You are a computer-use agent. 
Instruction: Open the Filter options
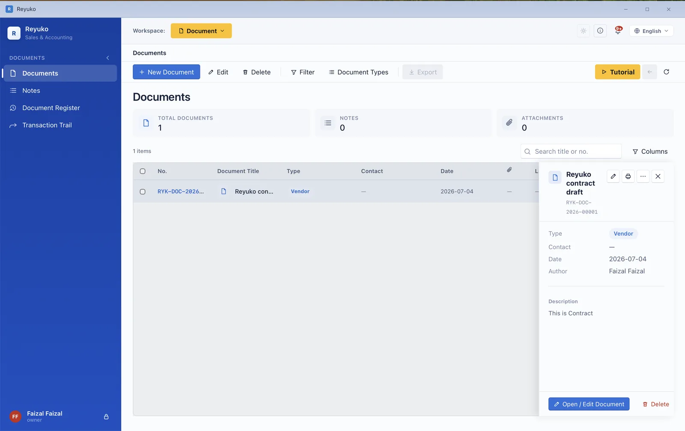point(303,72)
